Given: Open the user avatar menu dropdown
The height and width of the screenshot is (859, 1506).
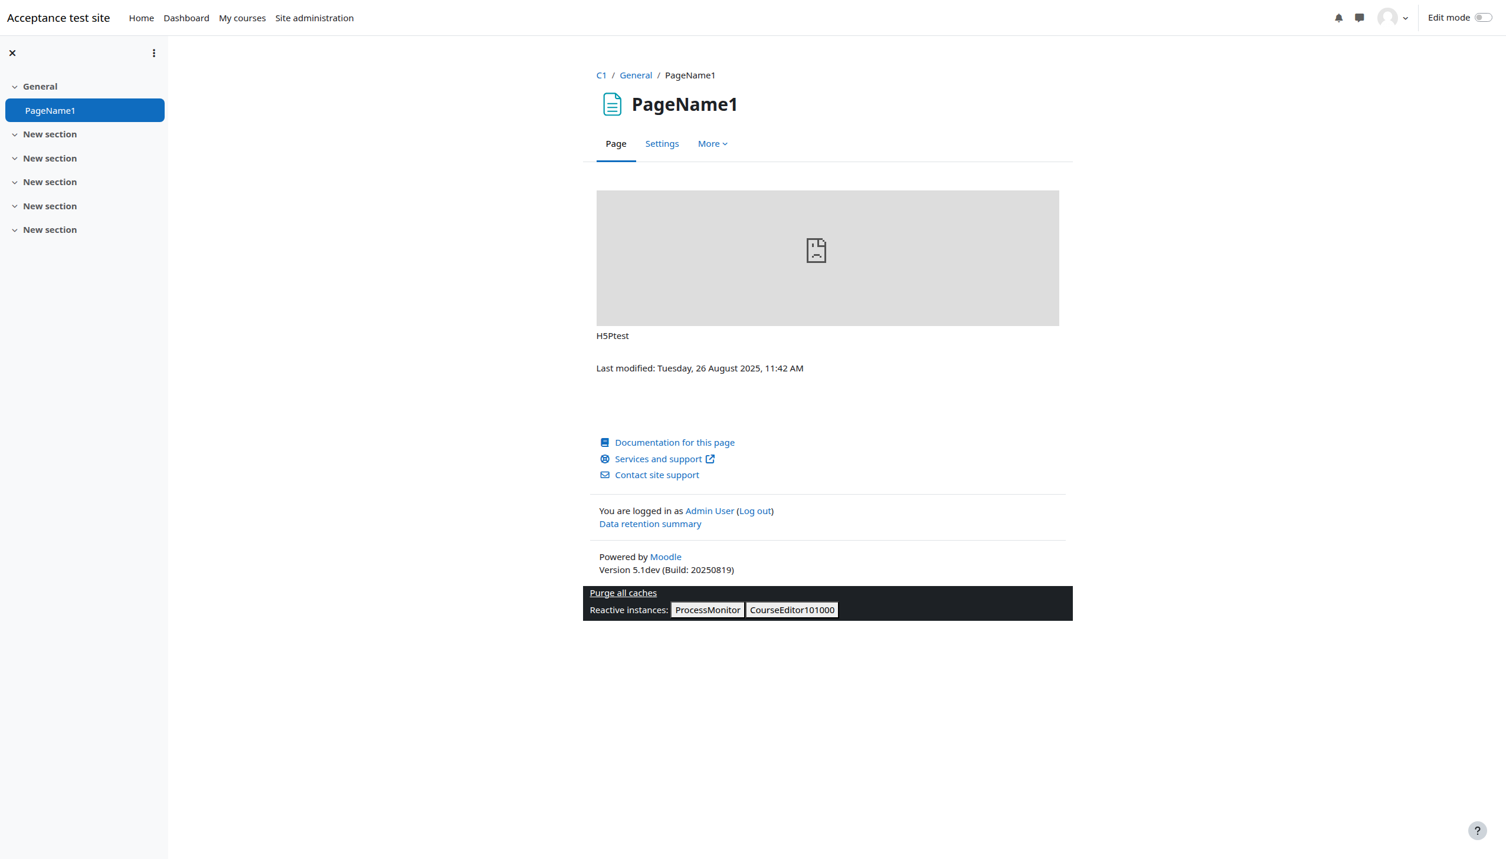Looking at the screenshot, I should click(x=1393, y=18).
